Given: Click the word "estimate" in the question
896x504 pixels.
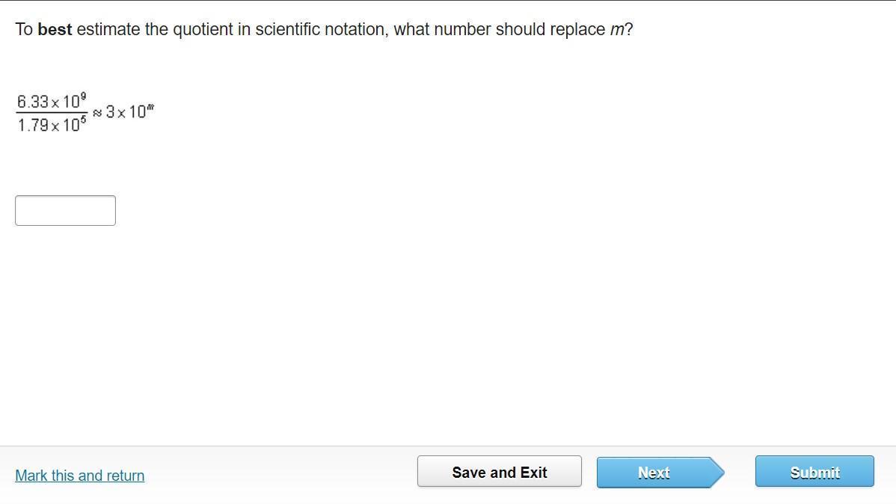Looking at the screenshot, I should 108,30.
